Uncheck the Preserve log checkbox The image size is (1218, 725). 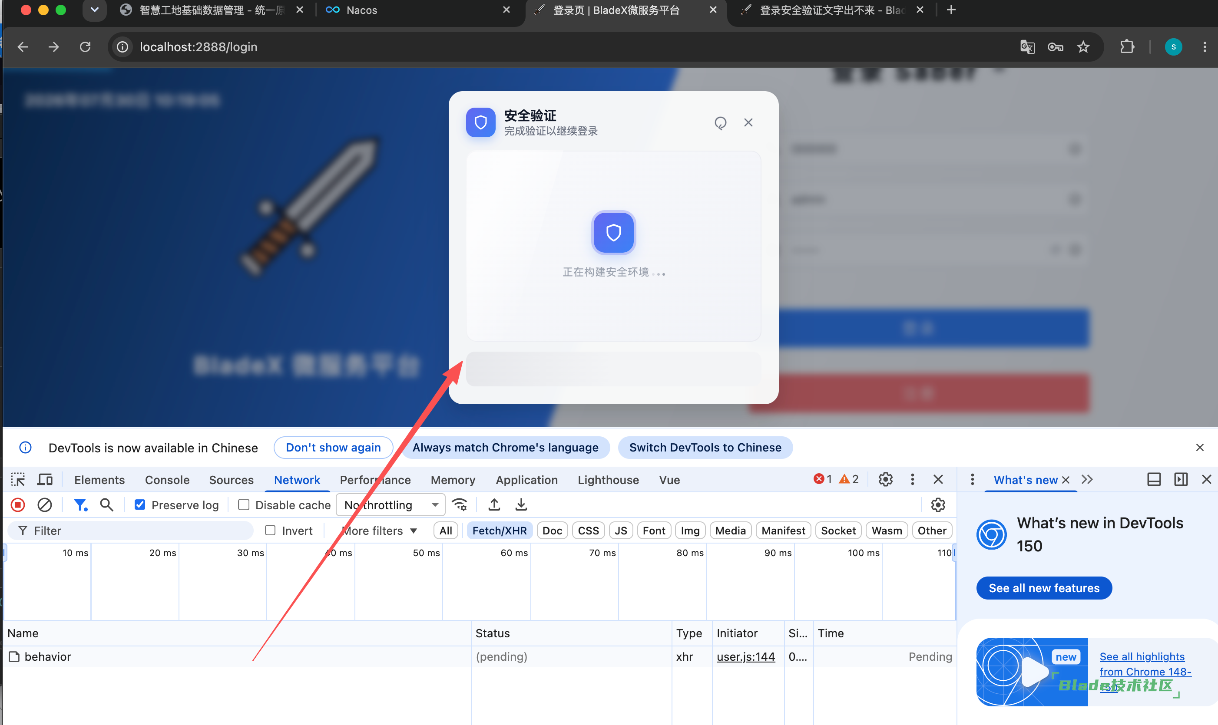click(x=140, y=504)
